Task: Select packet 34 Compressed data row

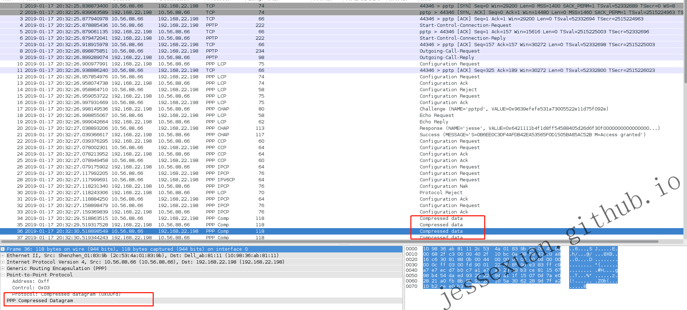Action: pos(342,218)
